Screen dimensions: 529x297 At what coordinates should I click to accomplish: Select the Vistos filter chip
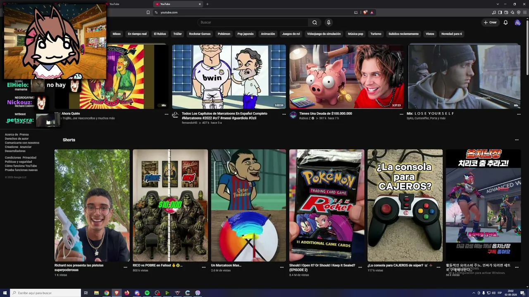[x=430, y=34]
